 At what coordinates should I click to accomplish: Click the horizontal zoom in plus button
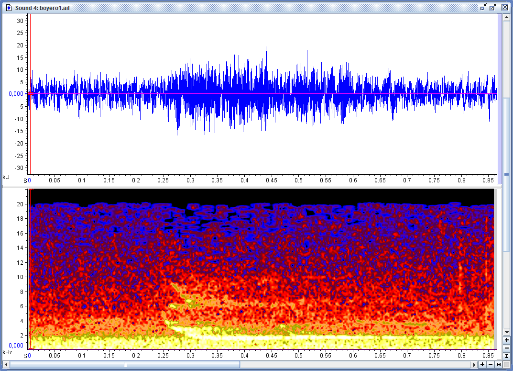point(482,365)
